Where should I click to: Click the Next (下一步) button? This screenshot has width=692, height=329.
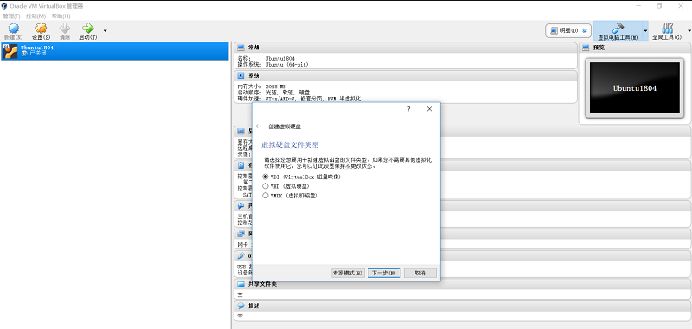click(x=384, y=273)
